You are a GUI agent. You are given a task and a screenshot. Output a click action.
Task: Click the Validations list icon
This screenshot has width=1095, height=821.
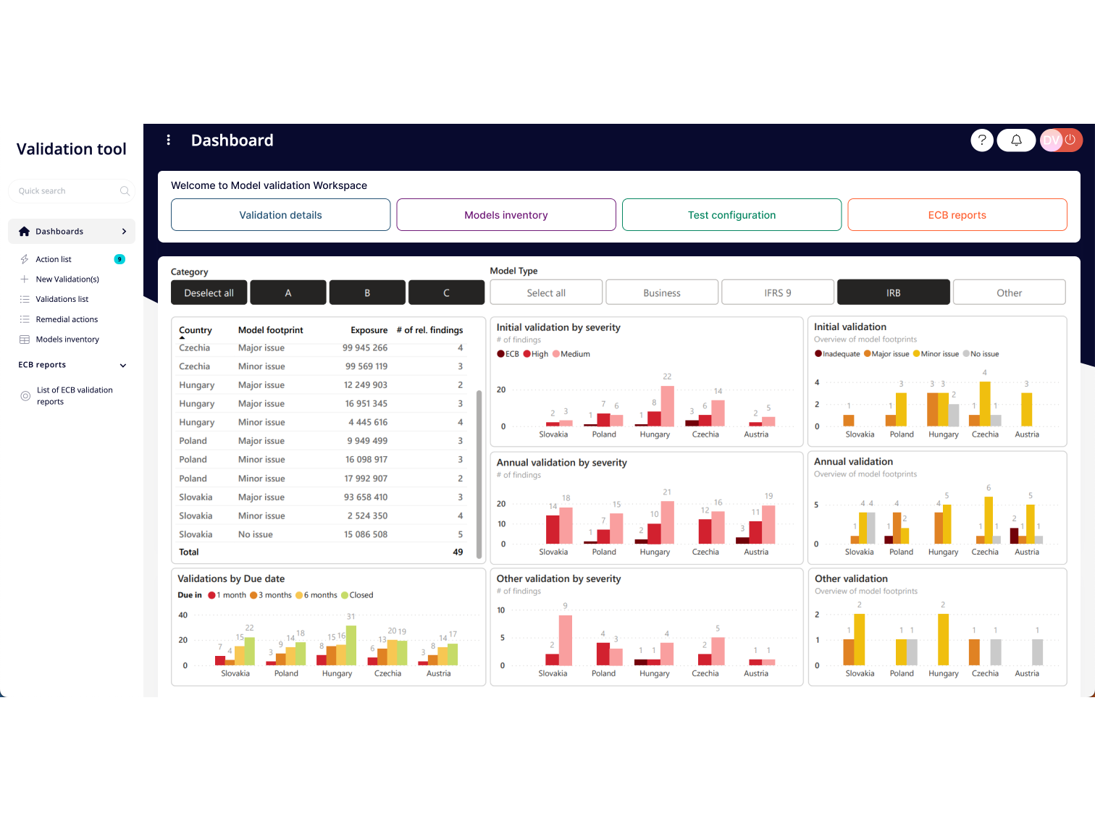coord(25,299)
